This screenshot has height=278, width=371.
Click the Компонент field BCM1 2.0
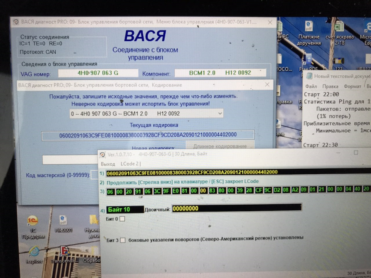point(220,73)
